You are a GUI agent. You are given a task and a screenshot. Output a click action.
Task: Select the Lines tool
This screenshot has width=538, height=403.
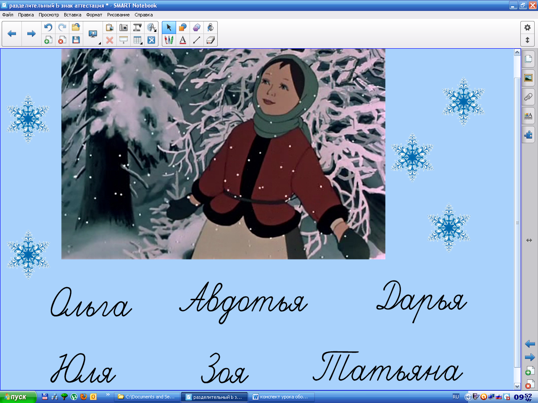point(197,40)
